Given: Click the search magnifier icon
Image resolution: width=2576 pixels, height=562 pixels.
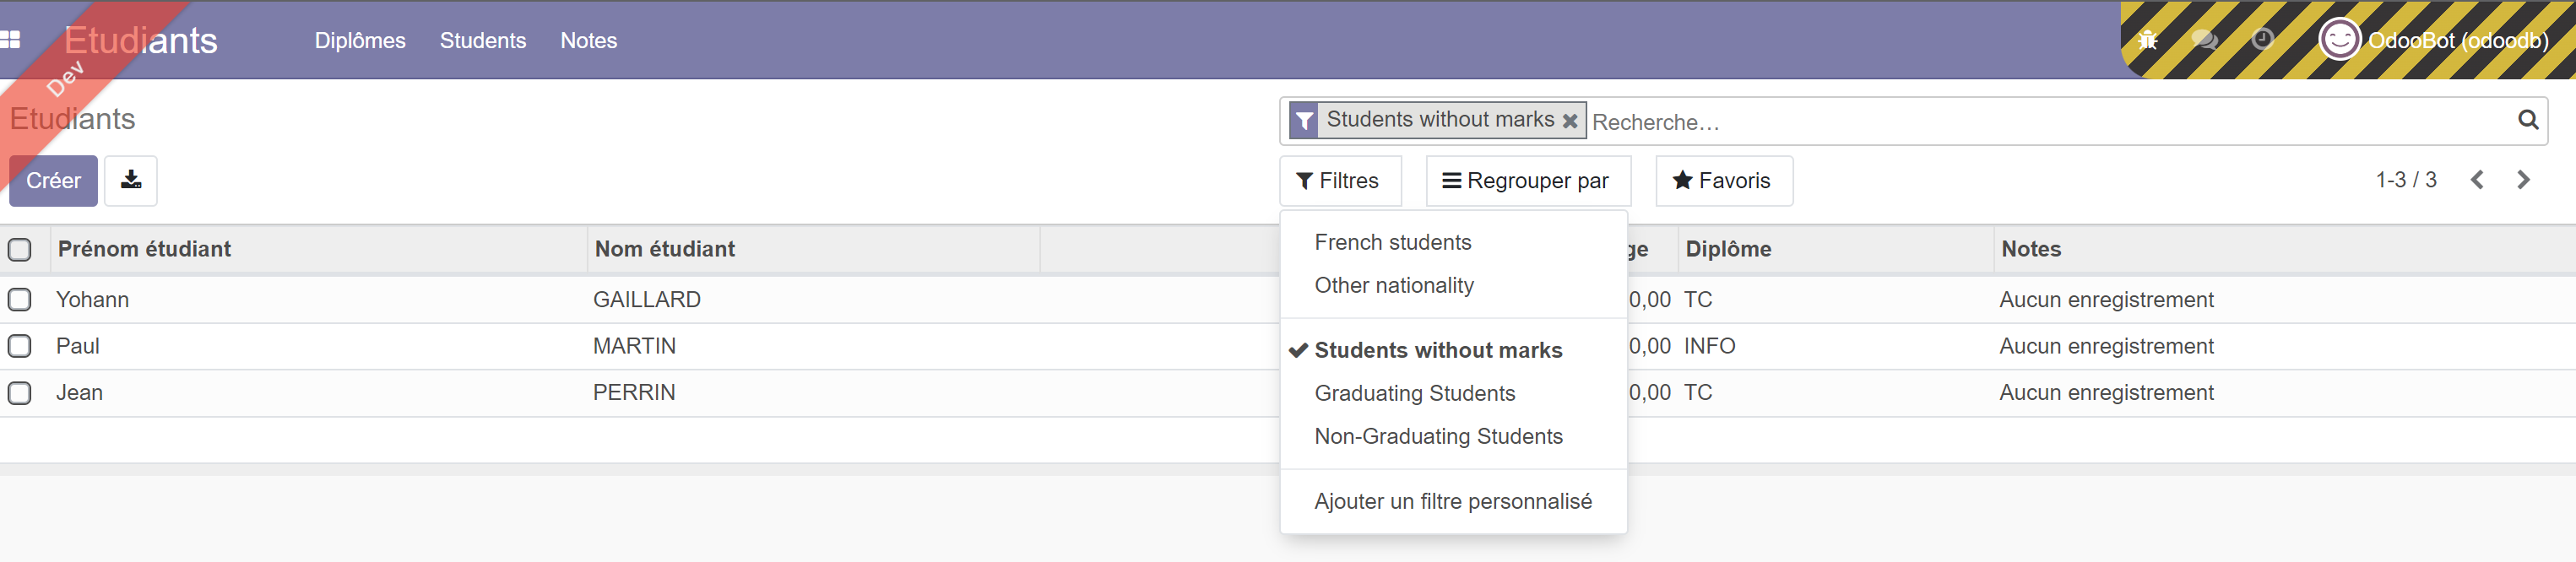Looking at the screenshot, I should click(x=2527, y=120).
